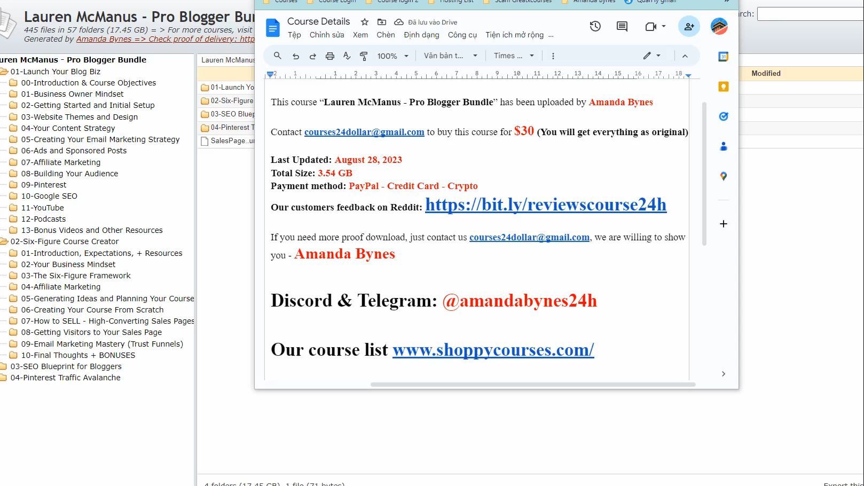Open the Google Calendar side panel icon
Image resolution: width=864 pixels, height=486 pixels.
tap(724, 57)
